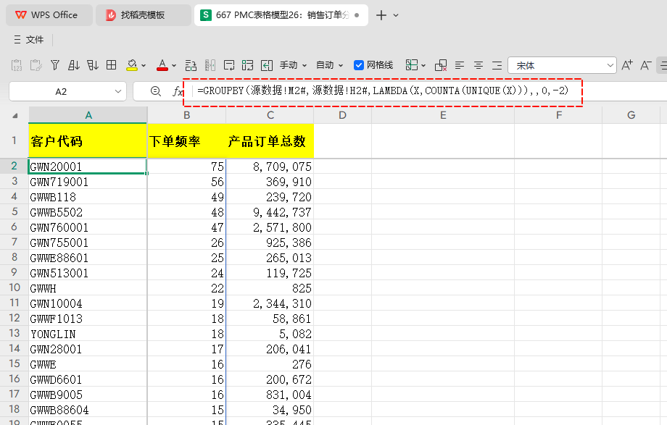The height and width of the screenshot is (425, 667).
Task: Click the row and column tool icon
Action: click(x=191, y=65)
